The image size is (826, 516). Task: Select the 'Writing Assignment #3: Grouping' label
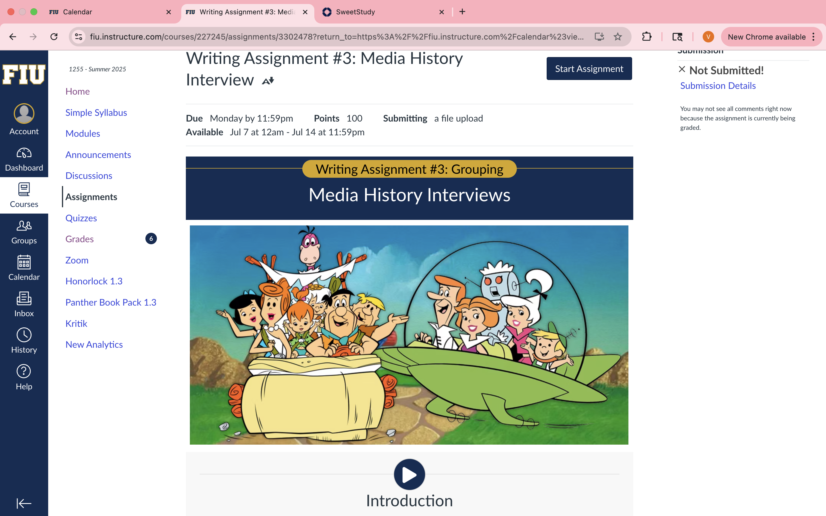(409, 169)
